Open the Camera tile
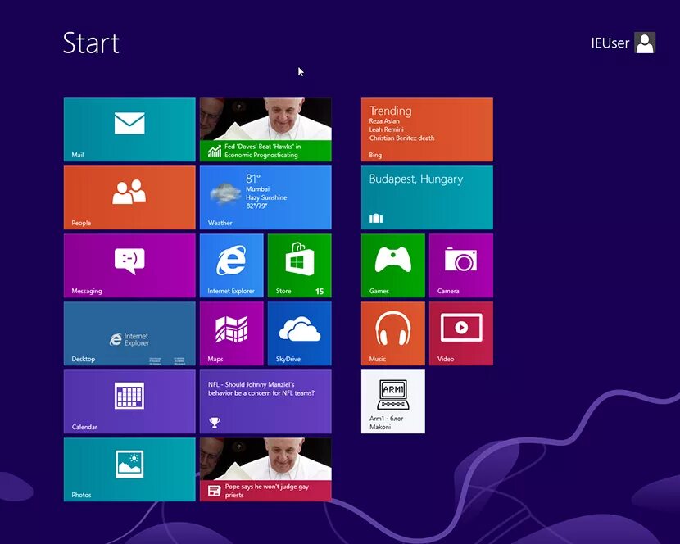 point(461,265)
